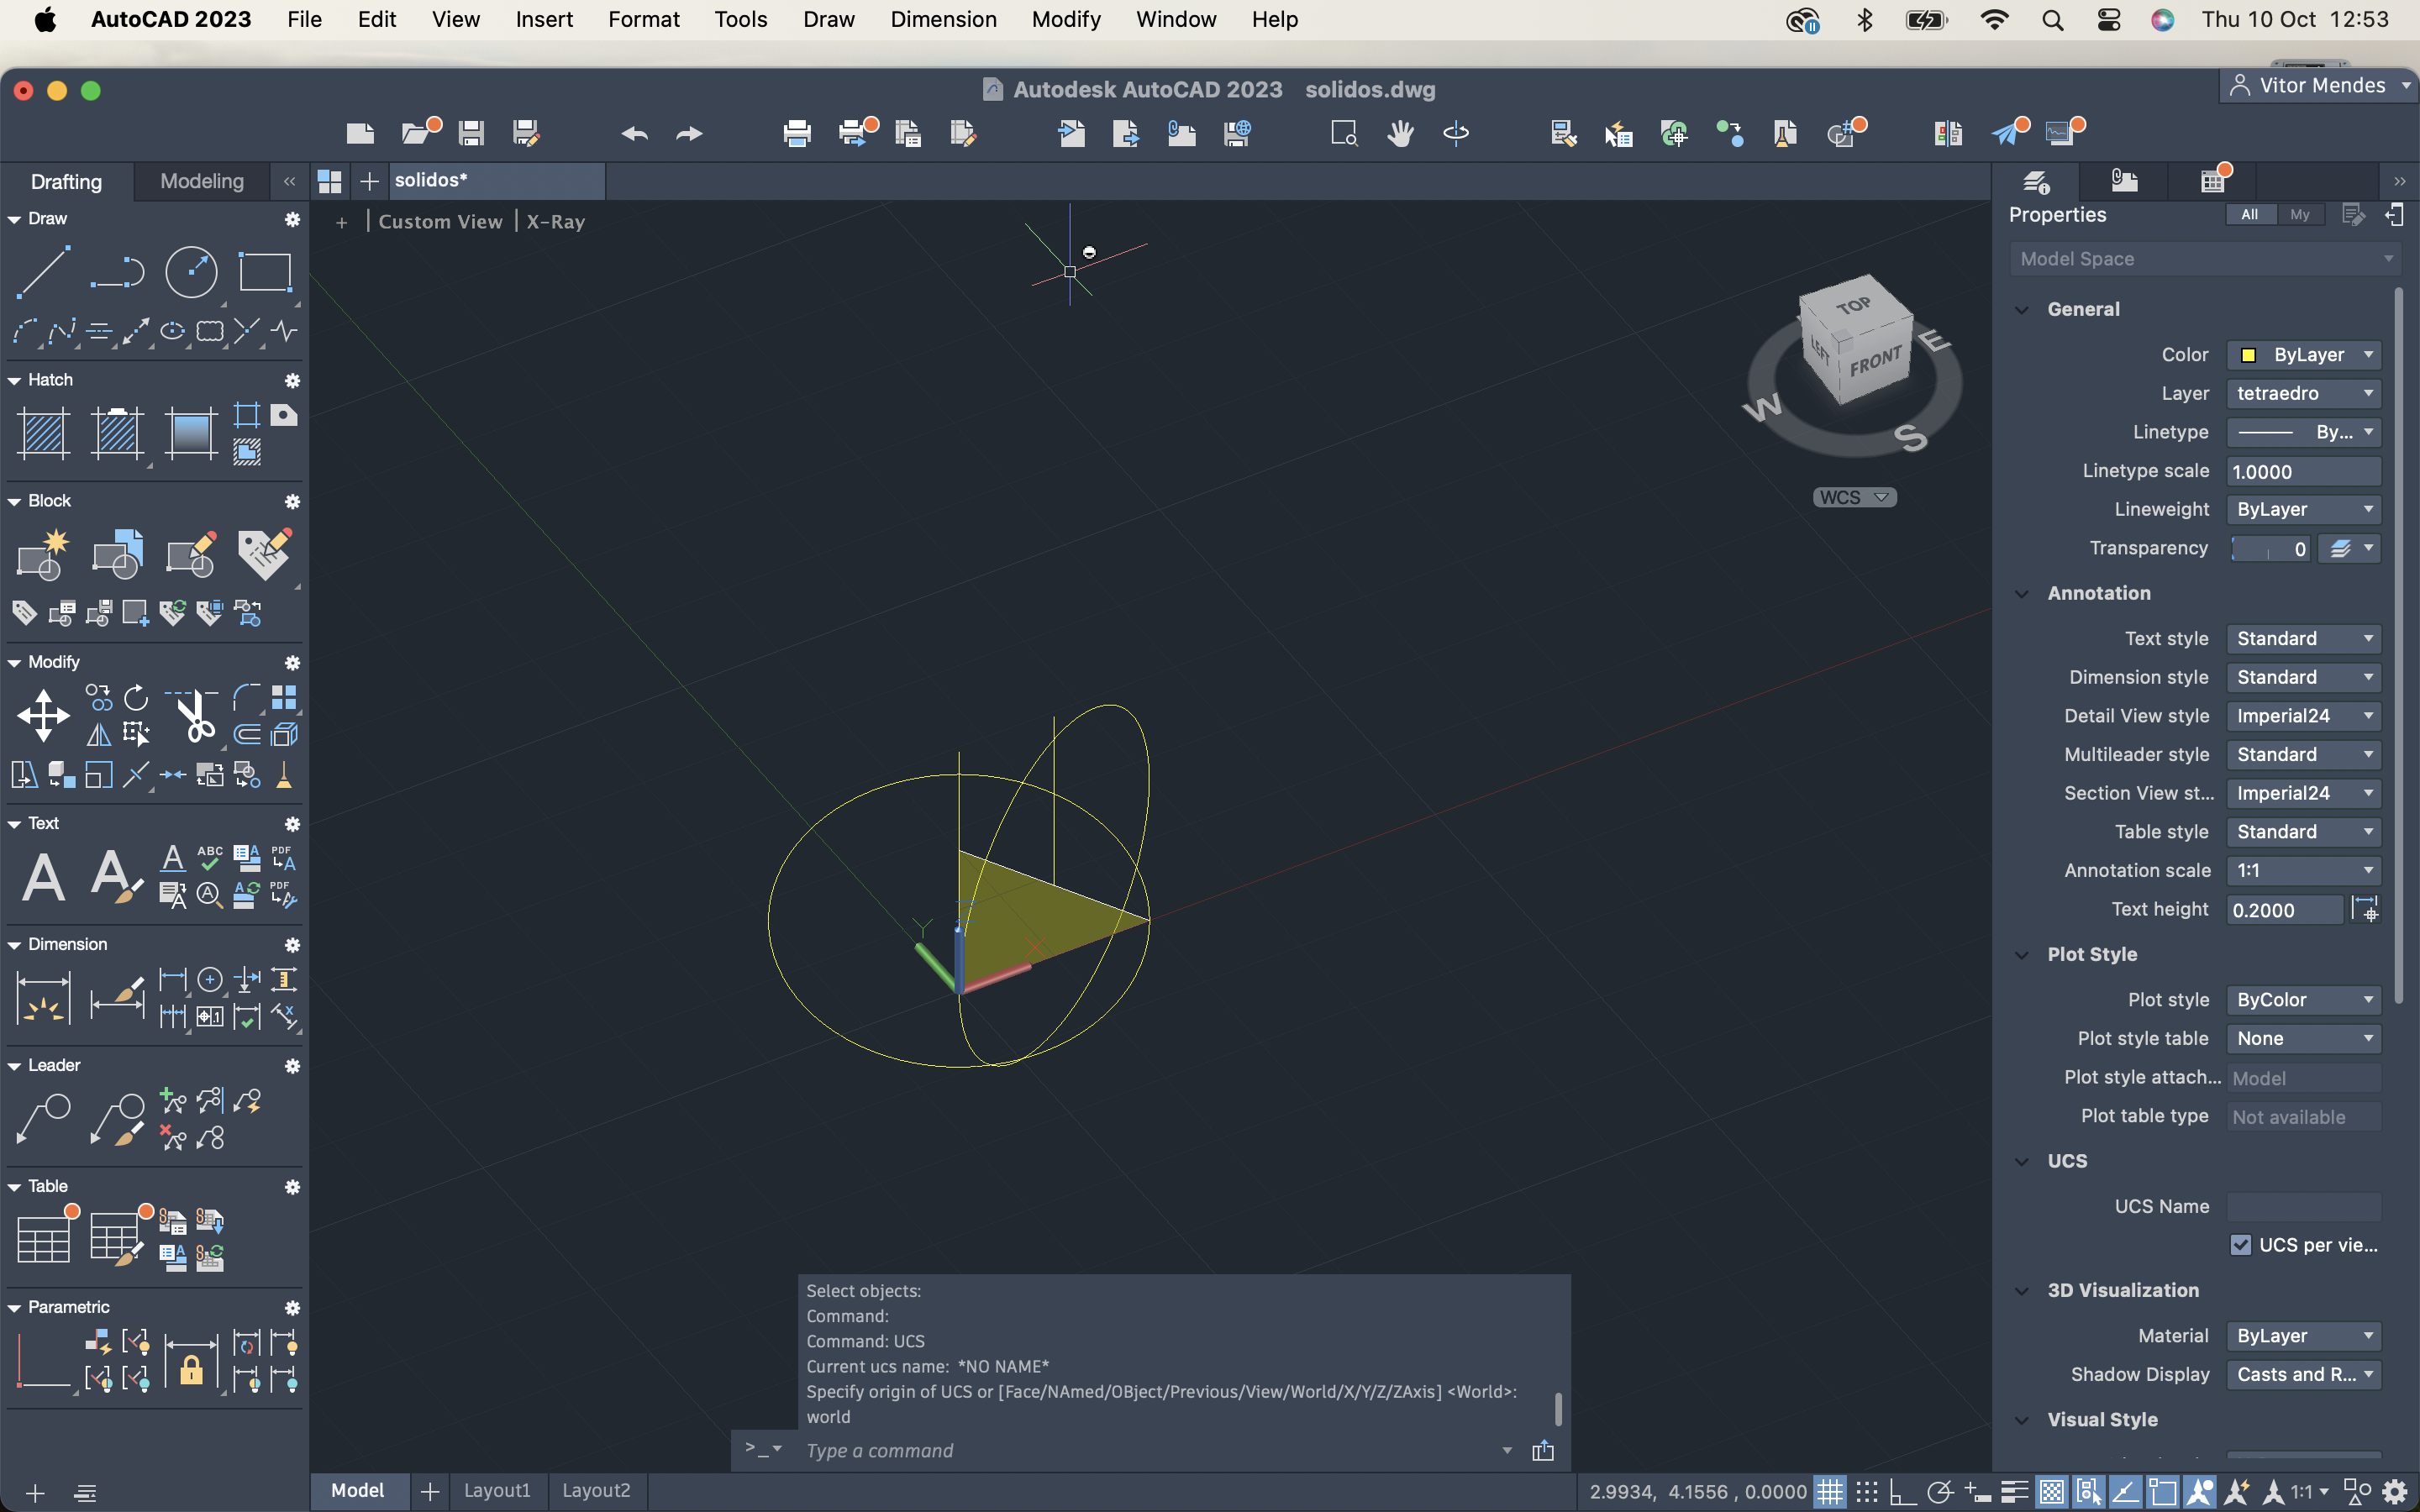Select the Multileader tool

[43, 1118]
